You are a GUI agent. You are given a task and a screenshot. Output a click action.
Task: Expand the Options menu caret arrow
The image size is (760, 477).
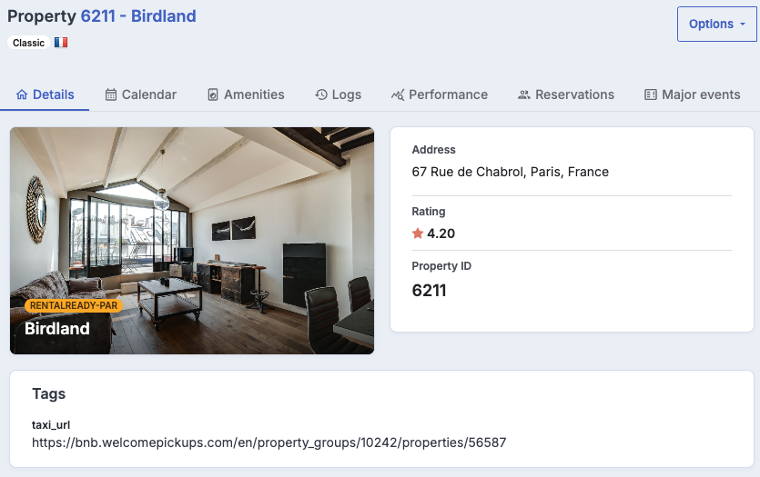743,25
